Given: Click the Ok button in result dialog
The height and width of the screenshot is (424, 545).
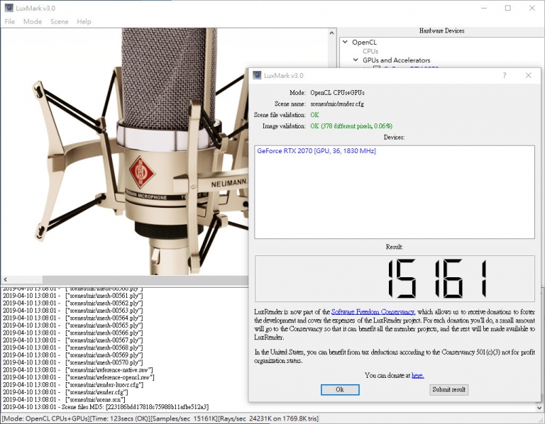Looking at the screenshot, I should (340, 390).
